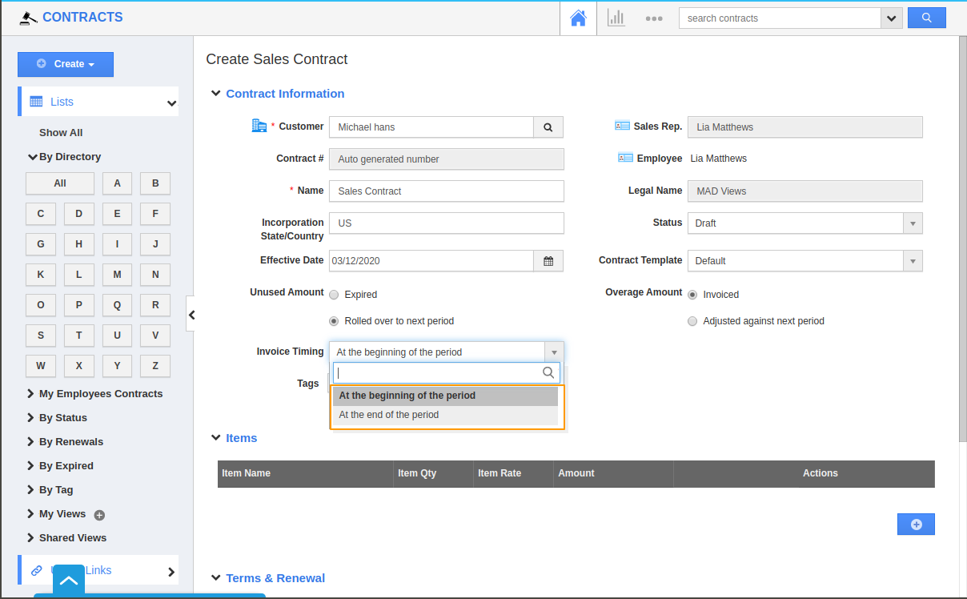The height and width of the screenshot is (599, 967).
Task: Select Adjusted against next period radio
Action: pyautogui.click(x=692, y=321)
